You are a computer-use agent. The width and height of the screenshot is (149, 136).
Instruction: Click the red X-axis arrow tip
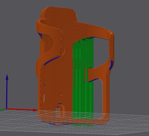(35, 110)
